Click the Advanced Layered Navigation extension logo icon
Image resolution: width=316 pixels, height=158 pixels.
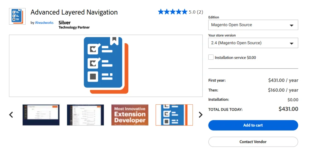(x=17, y=16)
